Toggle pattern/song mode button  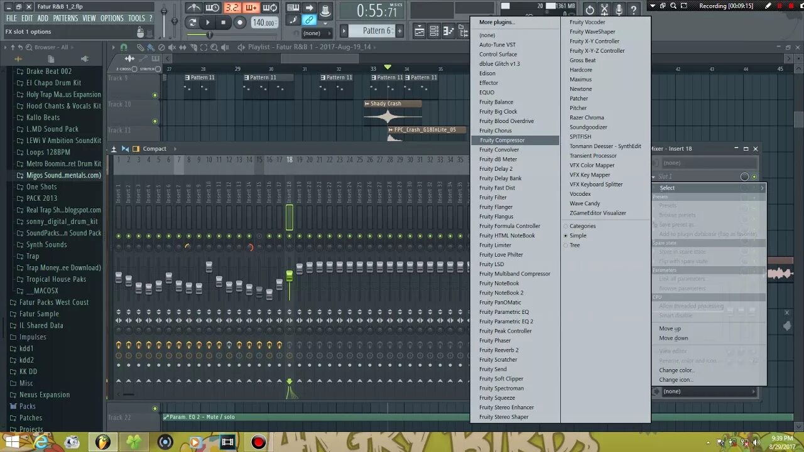point(192,23)
